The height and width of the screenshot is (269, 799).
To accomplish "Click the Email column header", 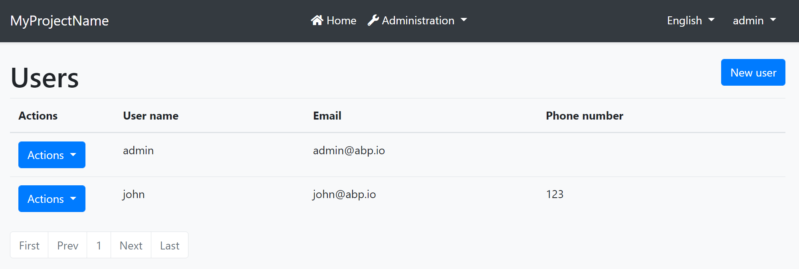I will [x=327, y=116].
